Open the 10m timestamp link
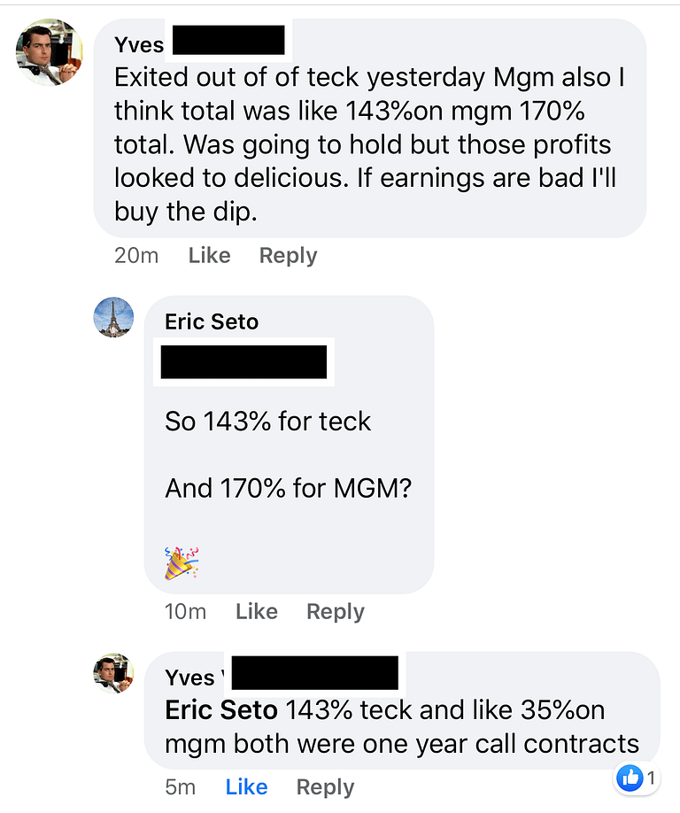Screen dimensions: 680x813 [x=185, y=612]
